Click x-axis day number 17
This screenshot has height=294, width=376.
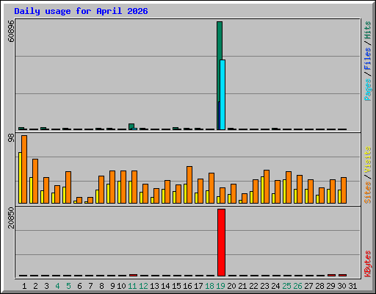coord(198,286)
